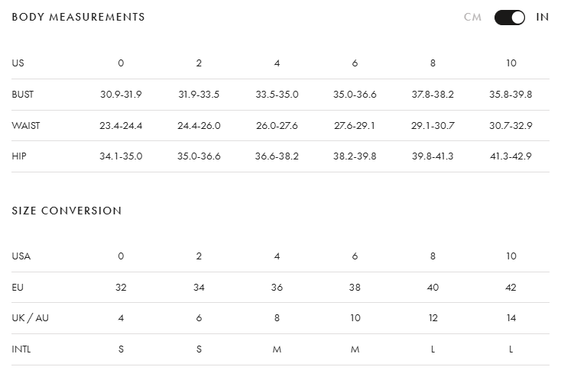Toggle the CM/IN unit switch
The height and width of the screenshot is (383, 561).
click(x=510, y=17)
